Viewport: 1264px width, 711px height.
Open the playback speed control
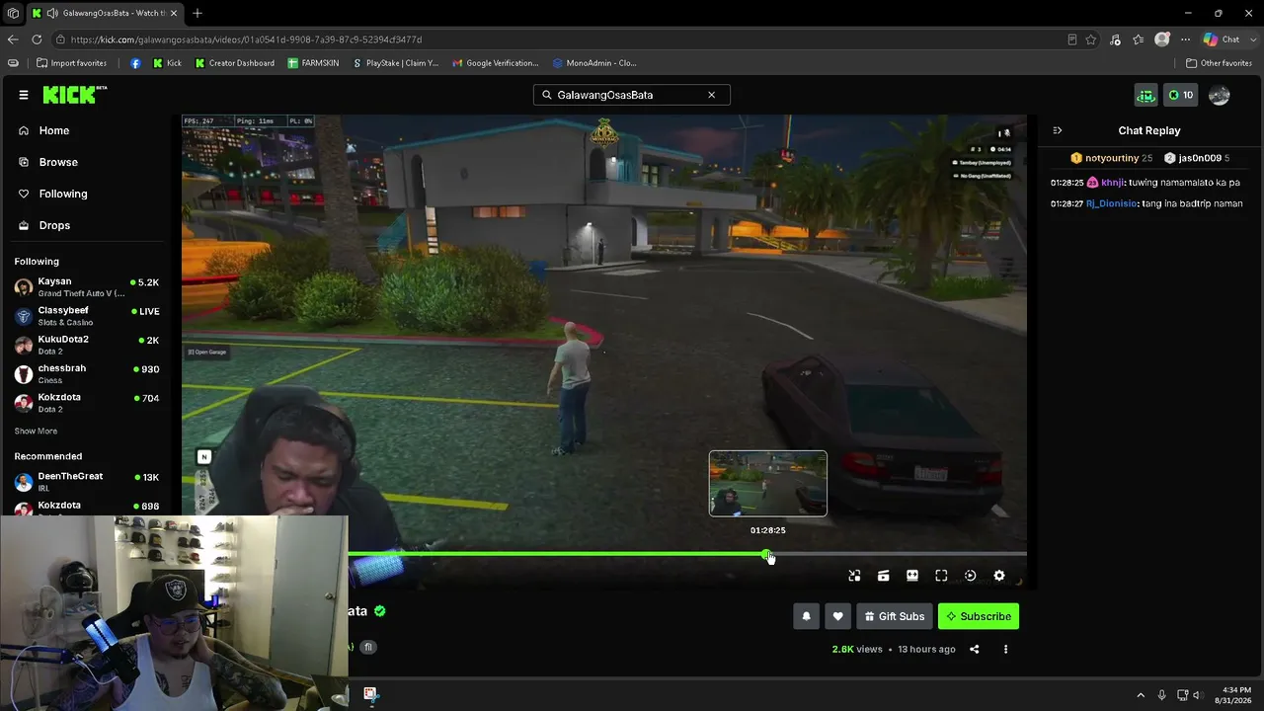click(971, 576)
